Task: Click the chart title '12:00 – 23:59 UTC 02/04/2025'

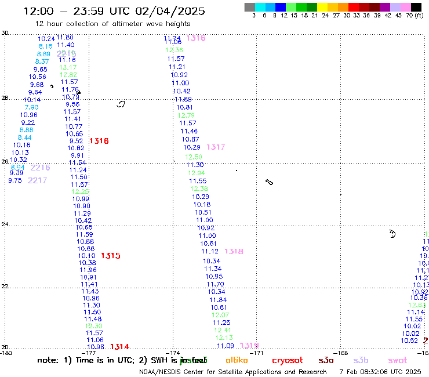Action: coord(114,11)
